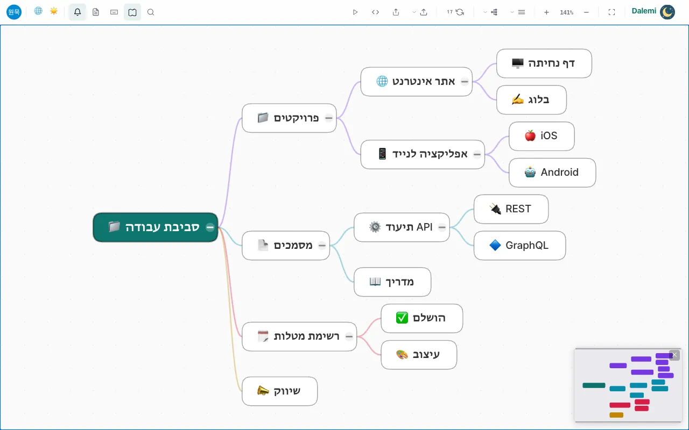Select the עיצוב node

(x=419, y=355)
